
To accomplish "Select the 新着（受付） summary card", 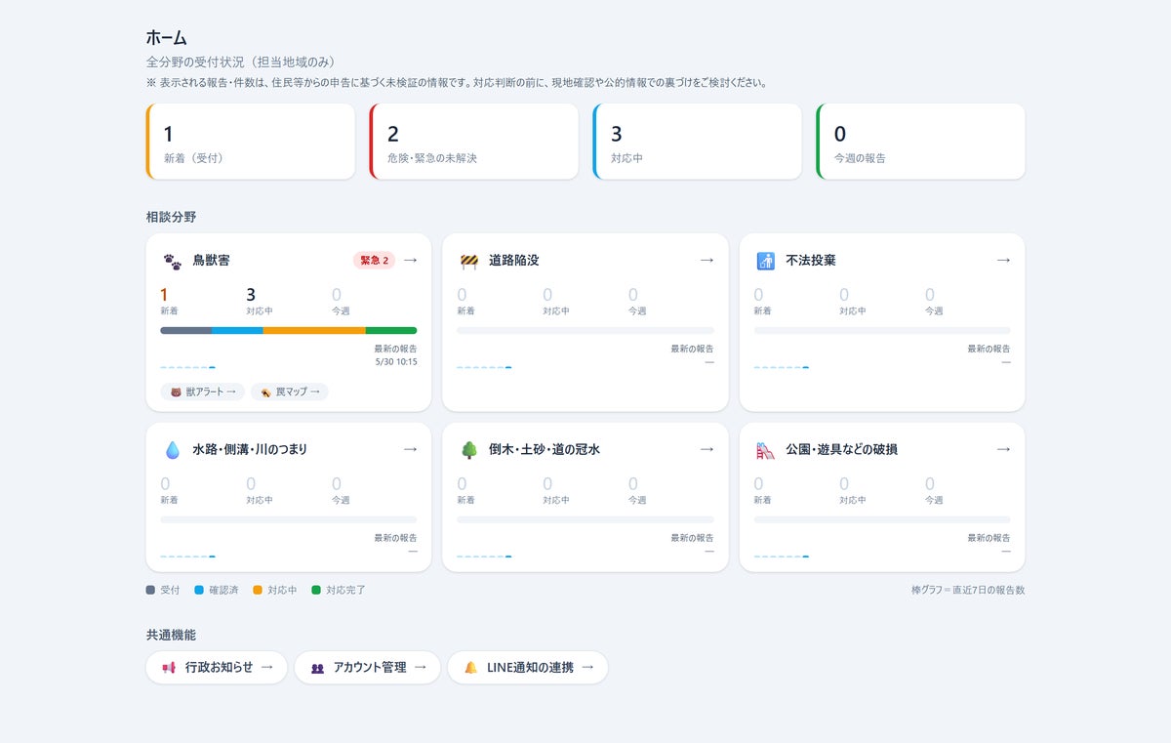I will (x=251, y=142).
